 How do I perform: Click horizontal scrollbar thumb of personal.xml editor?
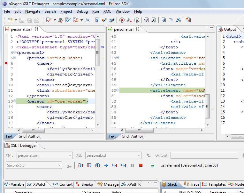pos(33,130)
